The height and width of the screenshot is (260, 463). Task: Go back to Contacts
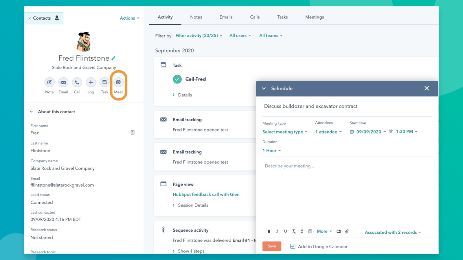tap(44, 18)
